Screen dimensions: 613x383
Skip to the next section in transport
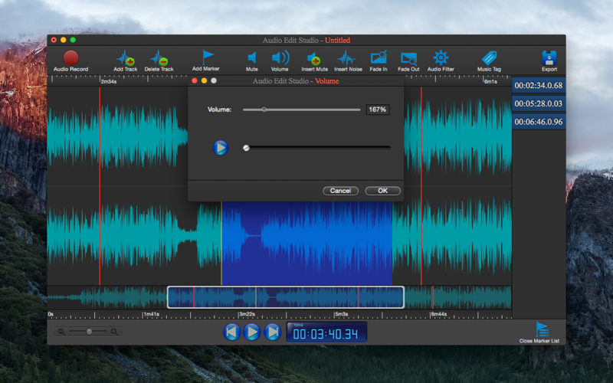pos(272,332)
